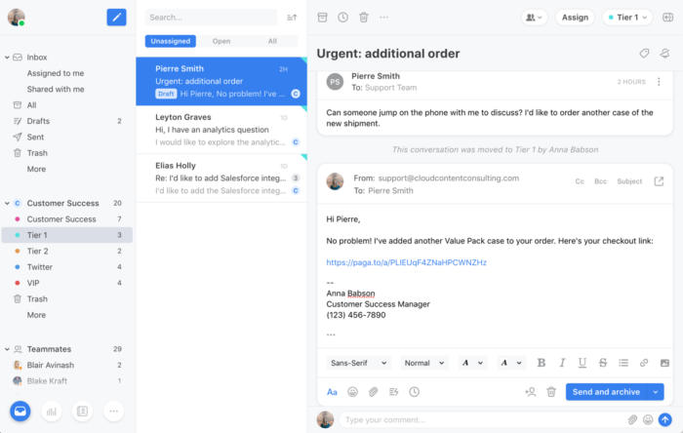Open analytics from the bottom bar
Screen dimensions: 683x433
[x=52, y=412]
